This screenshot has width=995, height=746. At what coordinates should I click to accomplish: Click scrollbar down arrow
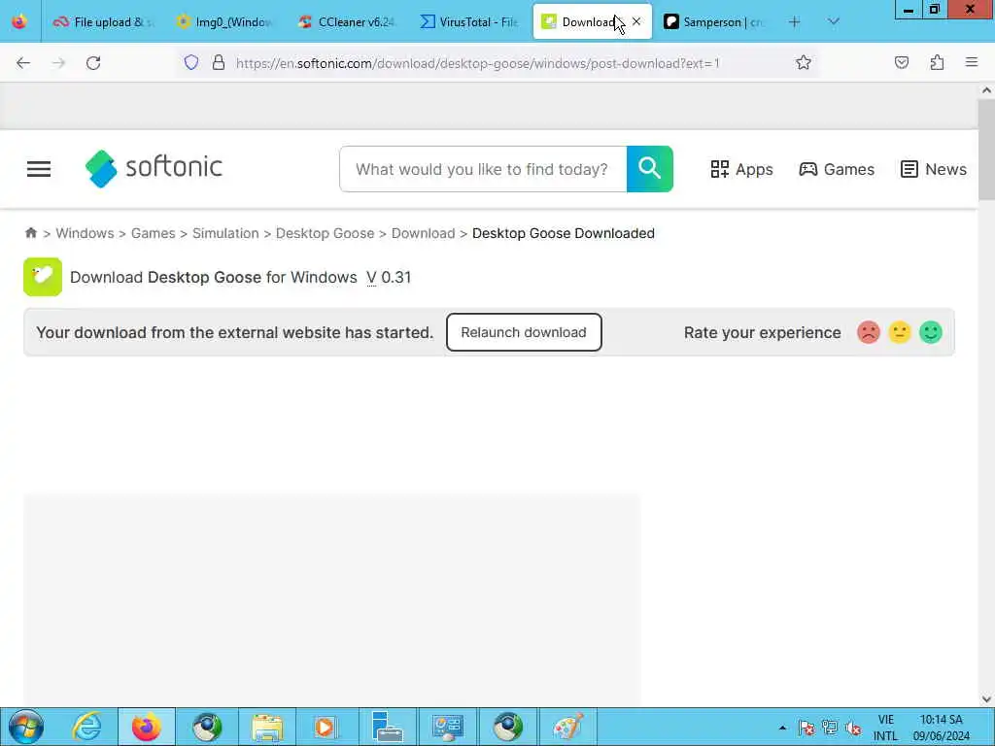tap(986, 699)
